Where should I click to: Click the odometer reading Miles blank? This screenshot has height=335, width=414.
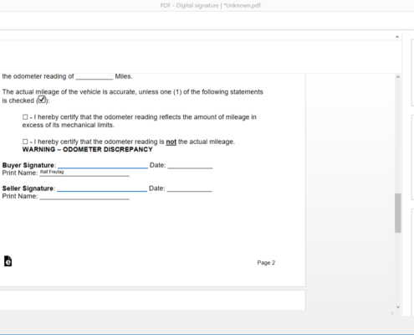pos(95,76)
